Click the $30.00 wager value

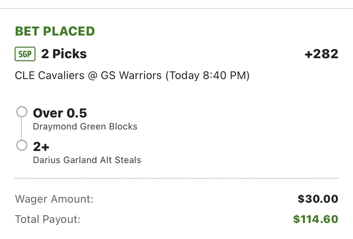pyautogui.click(x=318, y=199)
